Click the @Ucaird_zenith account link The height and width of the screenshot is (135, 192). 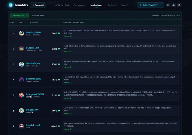point(33,125)
